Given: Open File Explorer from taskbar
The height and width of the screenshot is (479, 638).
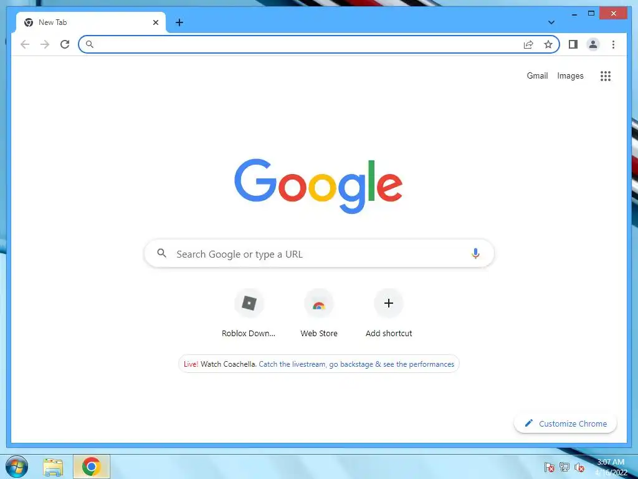Looking at the screenshot, I should [53, 467].
